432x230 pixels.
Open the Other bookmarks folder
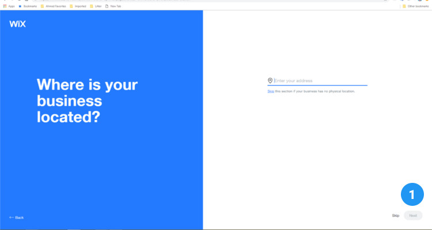(x=415, y=6)
